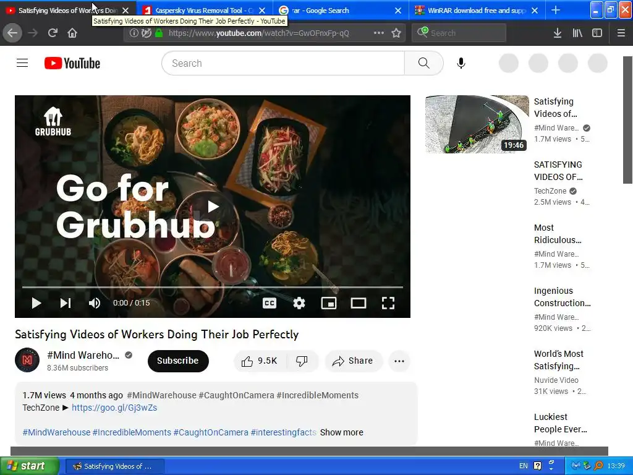633x475 pixels.
Task: Open the browser home page icon
Action: (x=72, y=33)
